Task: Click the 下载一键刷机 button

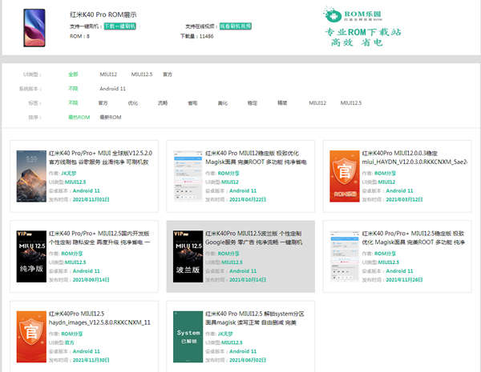Action: coord(119,26)
